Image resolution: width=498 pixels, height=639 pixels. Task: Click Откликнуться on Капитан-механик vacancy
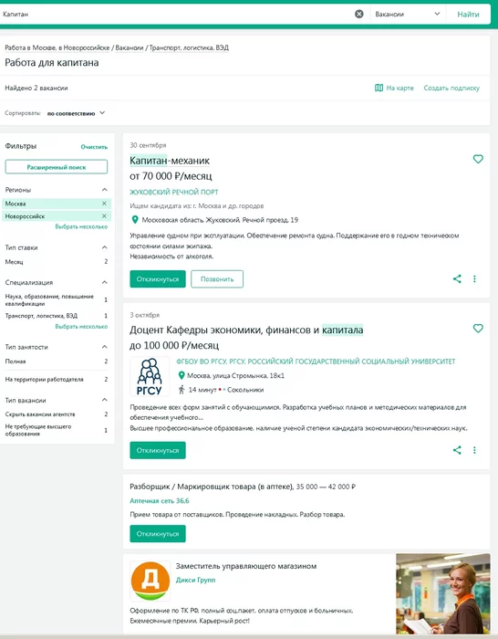[158, 279]
